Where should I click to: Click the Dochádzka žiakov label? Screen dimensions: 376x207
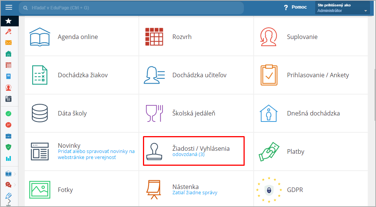[83, 75]
